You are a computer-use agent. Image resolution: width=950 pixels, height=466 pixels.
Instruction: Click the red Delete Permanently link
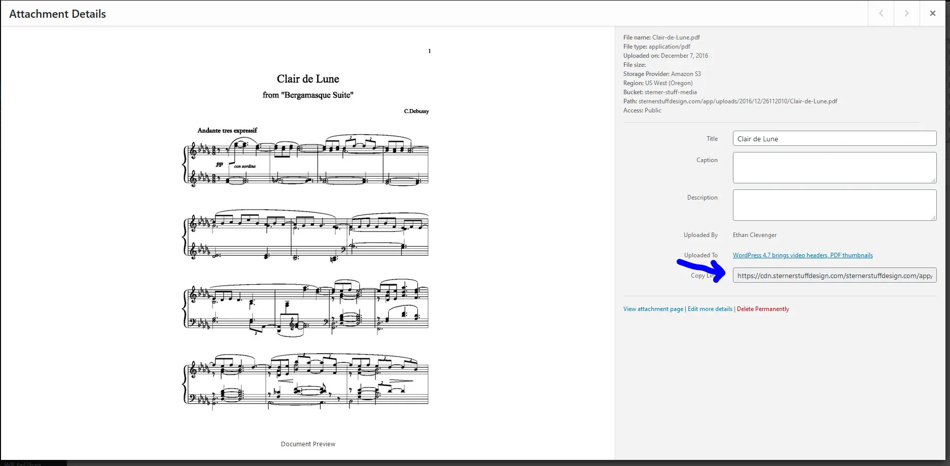click(x=762, y=309)
